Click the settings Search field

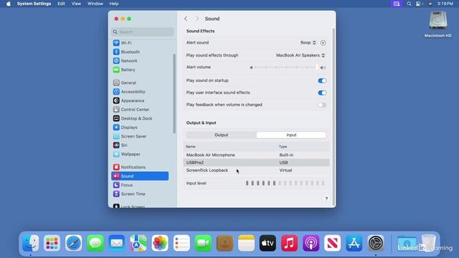point(143,32)
